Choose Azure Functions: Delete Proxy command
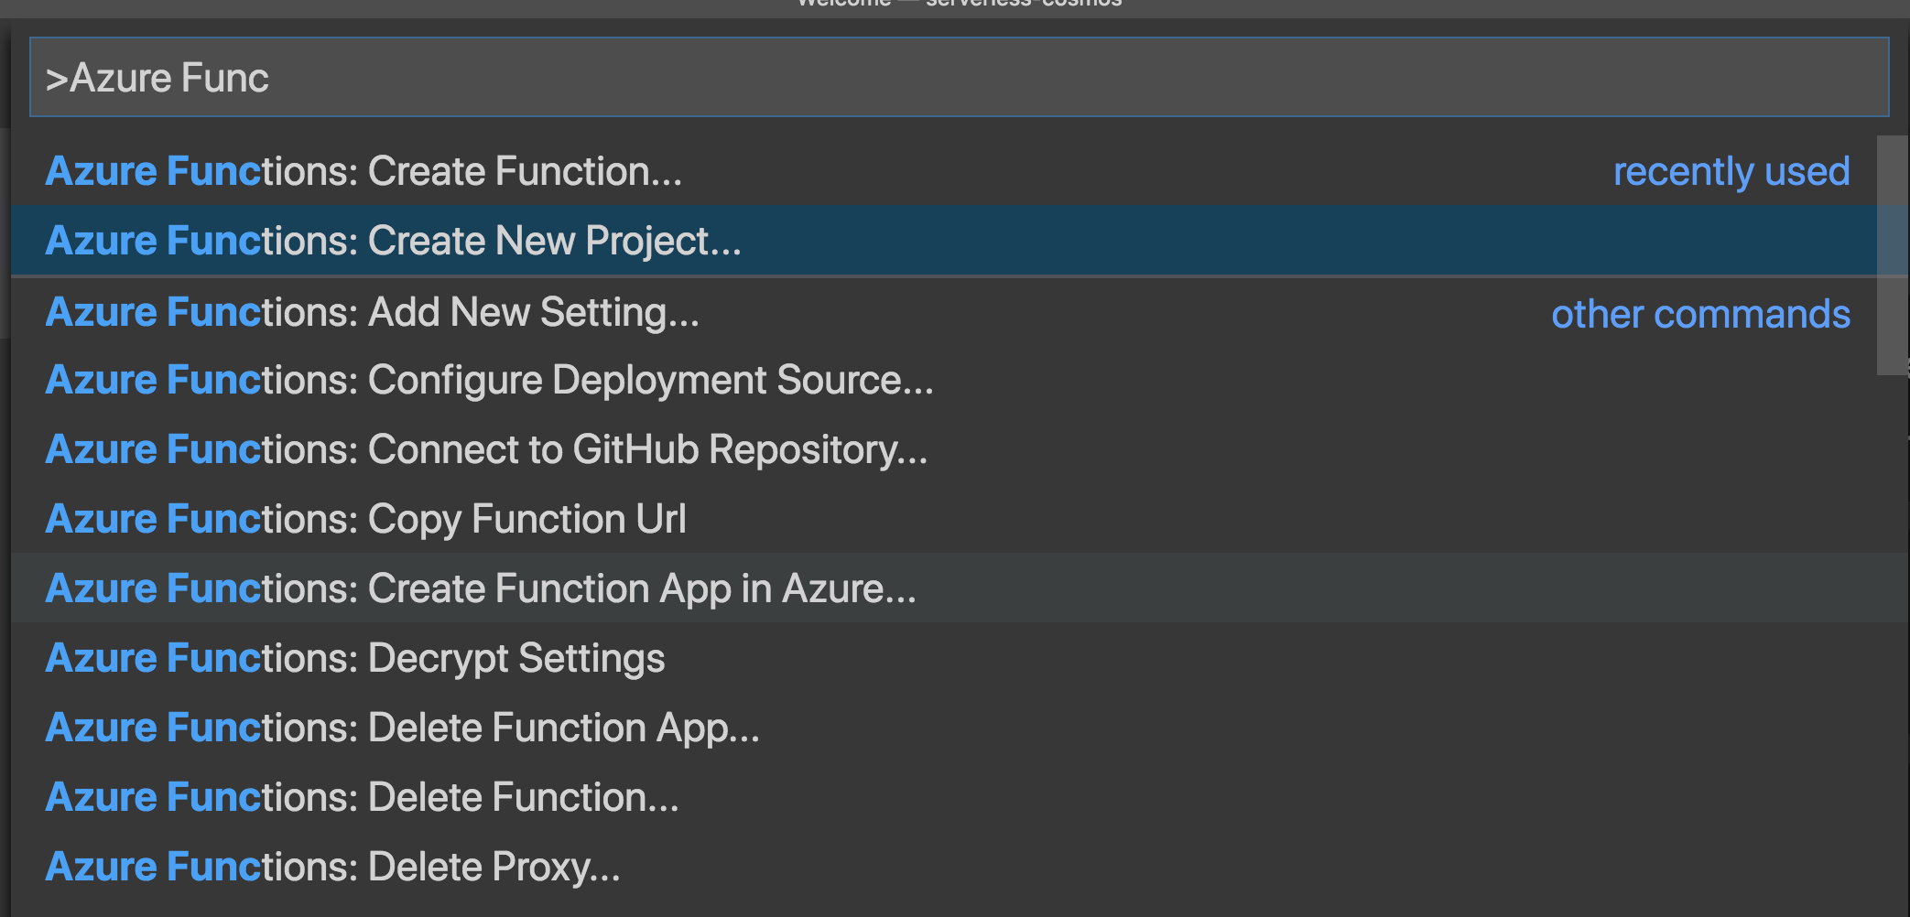Viewport: 1910px width, 917px height. [x=332, y=867]
